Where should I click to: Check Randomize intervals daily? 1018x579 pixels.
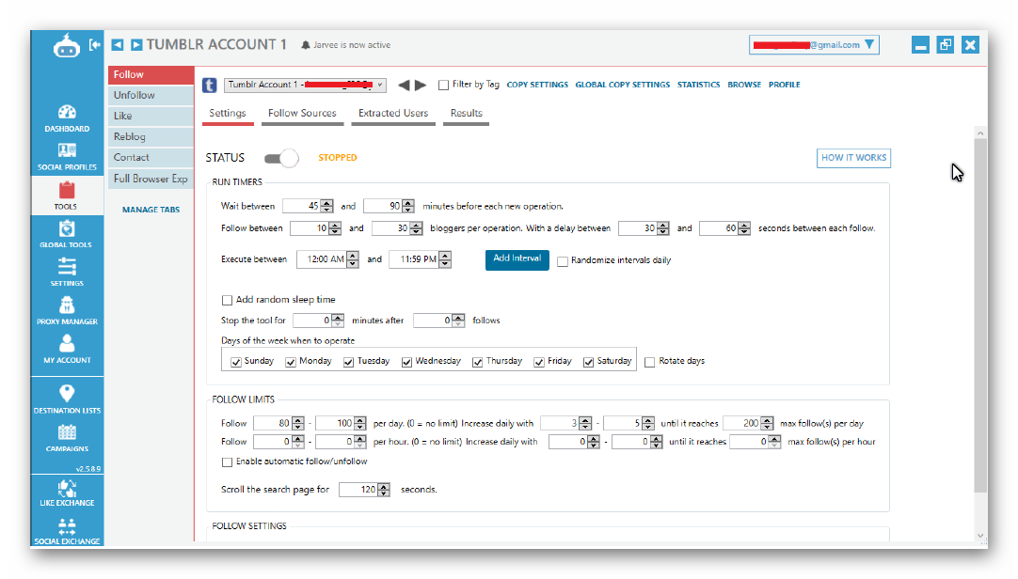pyautogui.click(x=563, y=261)
